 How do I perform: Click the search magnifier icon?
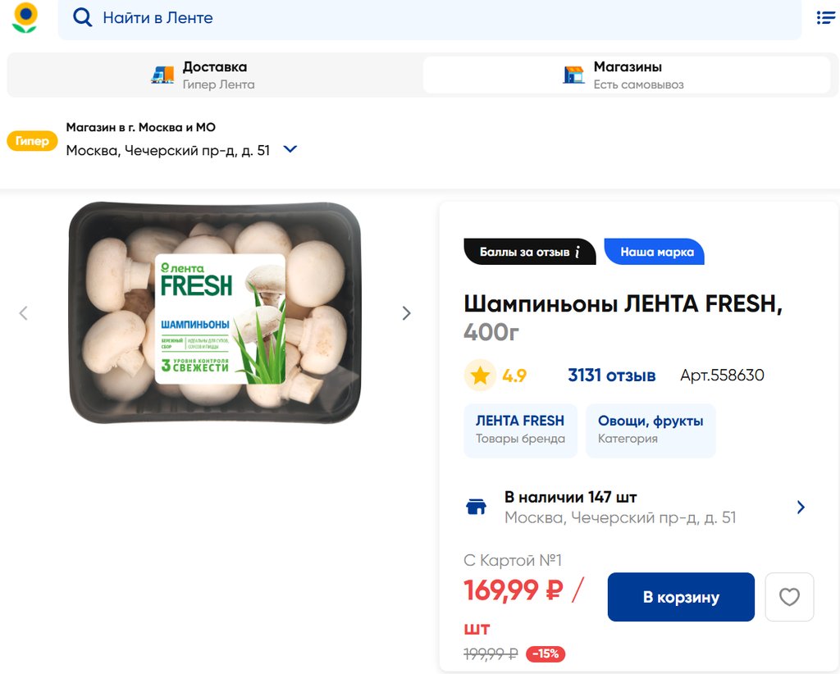tap(82, 17)
